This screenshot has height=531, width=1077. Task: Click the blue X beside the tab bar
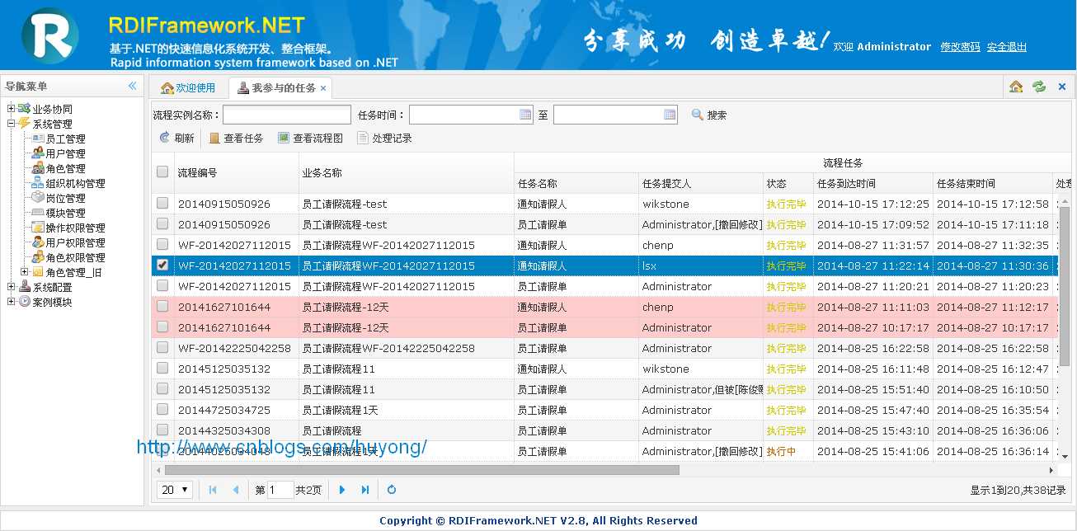point(1062,87)
